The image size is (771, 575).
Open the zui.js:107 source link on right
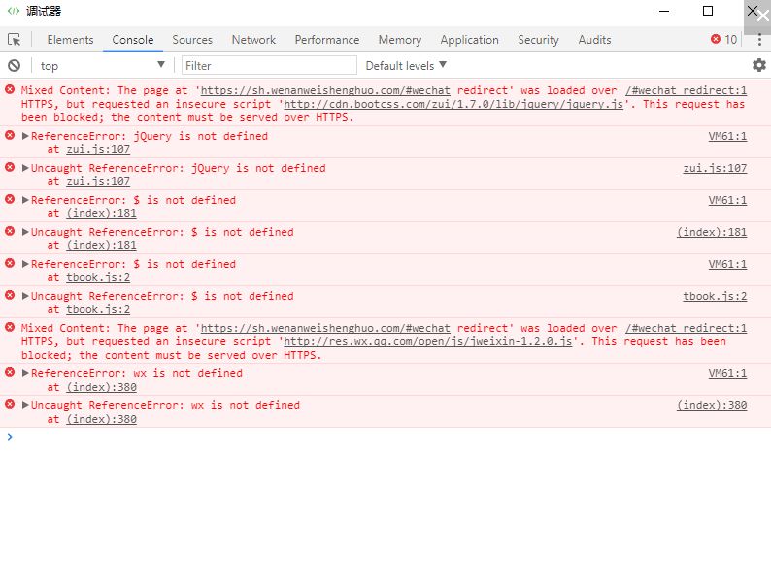715,168
